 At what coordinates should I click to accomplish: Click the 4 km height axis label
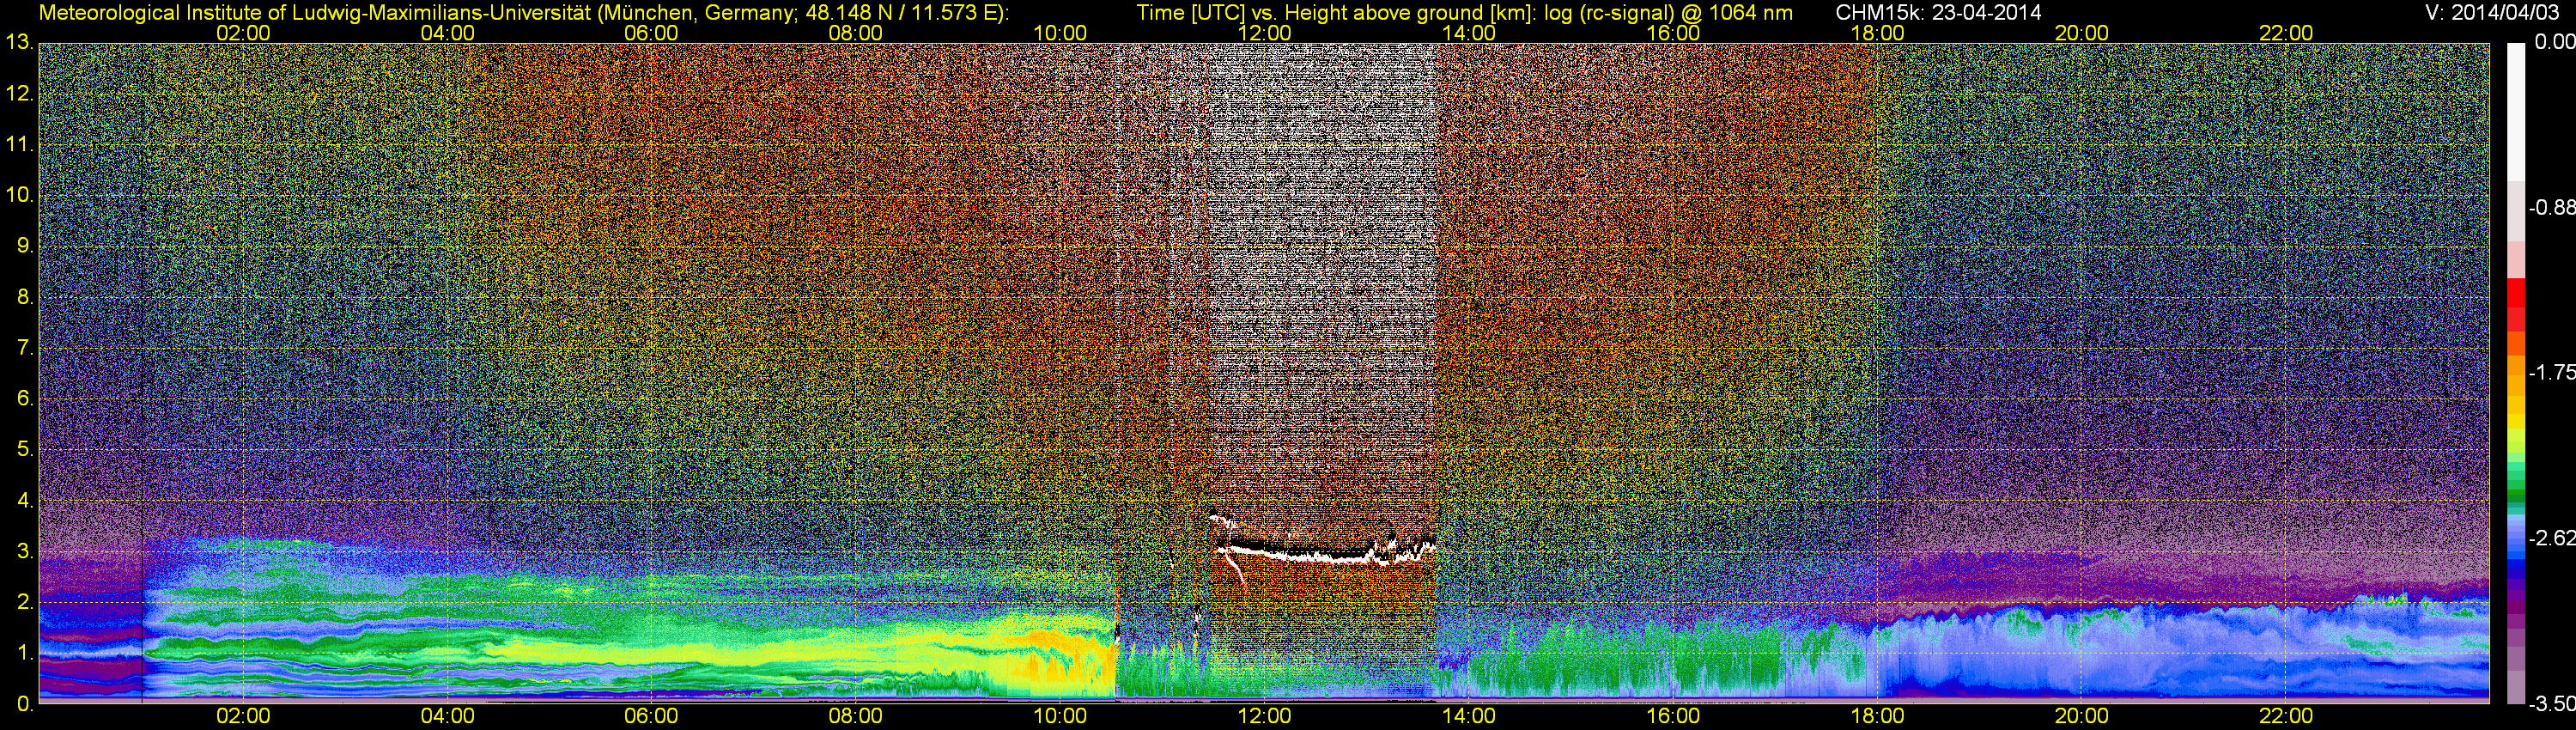pos(25,501)
